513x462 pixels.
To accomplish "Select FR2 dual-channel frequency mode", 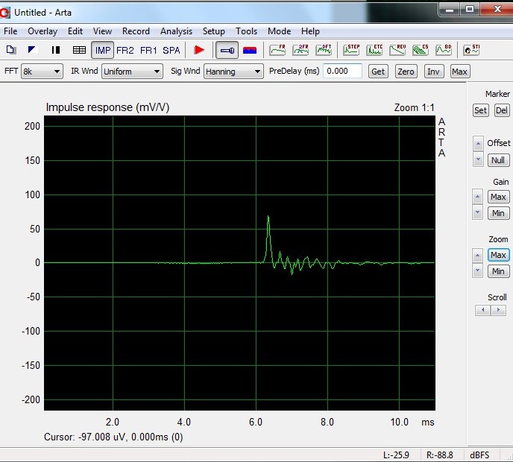I will coord(125,50).
